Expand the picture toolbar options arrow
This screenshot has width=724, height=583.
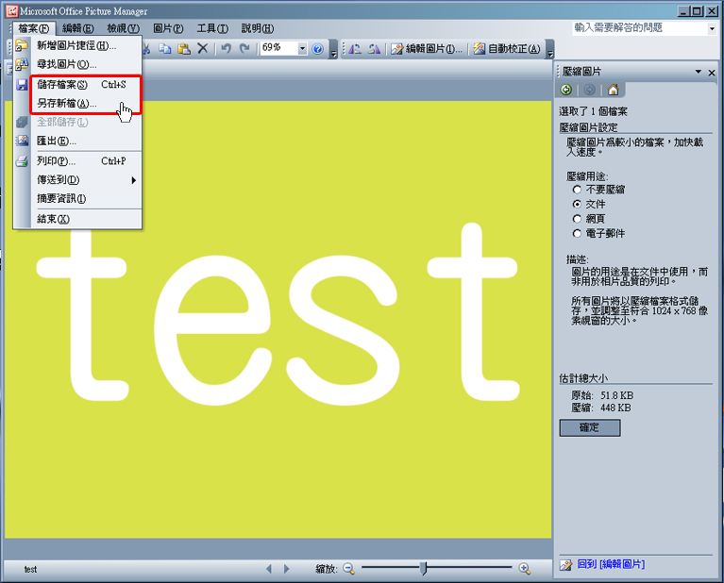[x=549, y=49]
